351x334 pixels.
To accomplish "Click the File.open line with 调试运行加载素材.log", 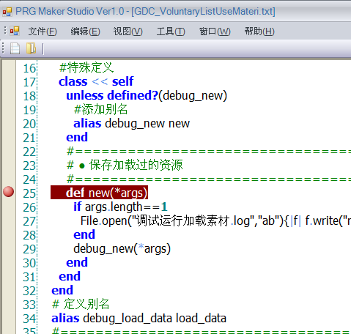I will coord(215,221).
